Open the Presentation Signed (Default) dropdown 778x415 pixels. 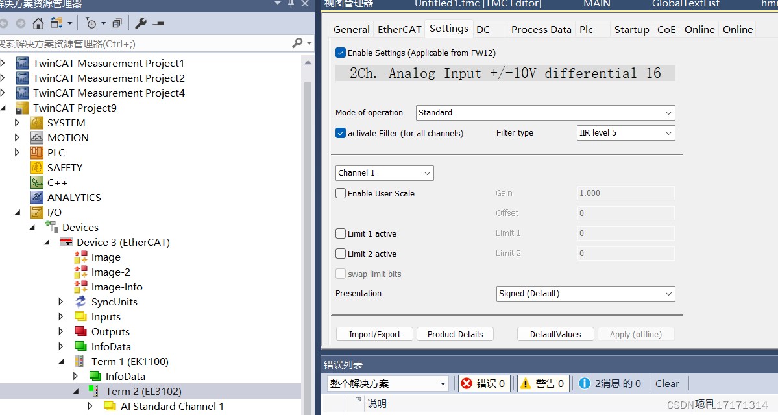coord(585,294)
